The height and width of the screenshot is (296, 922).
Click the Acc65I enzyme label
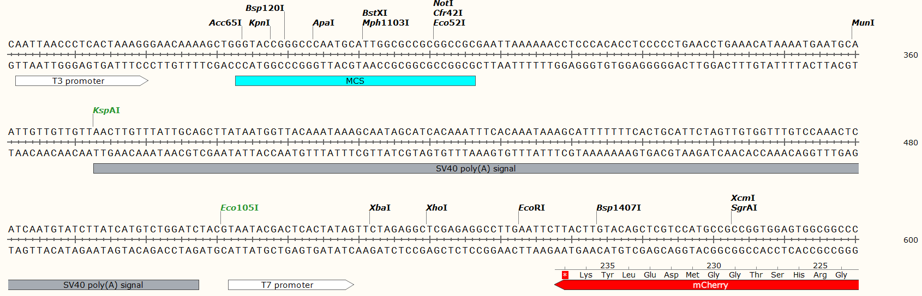225,23
